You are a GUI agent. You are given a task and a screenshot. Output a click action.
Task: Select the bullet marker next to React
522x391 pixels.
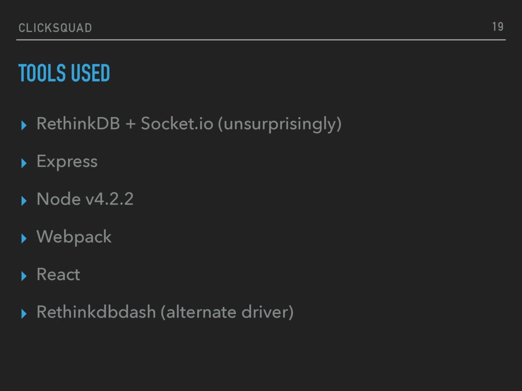(x=22, y=276)
